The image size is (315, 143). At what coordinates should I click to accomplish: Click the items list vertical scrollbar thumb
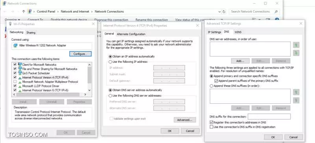pos(90,75)
